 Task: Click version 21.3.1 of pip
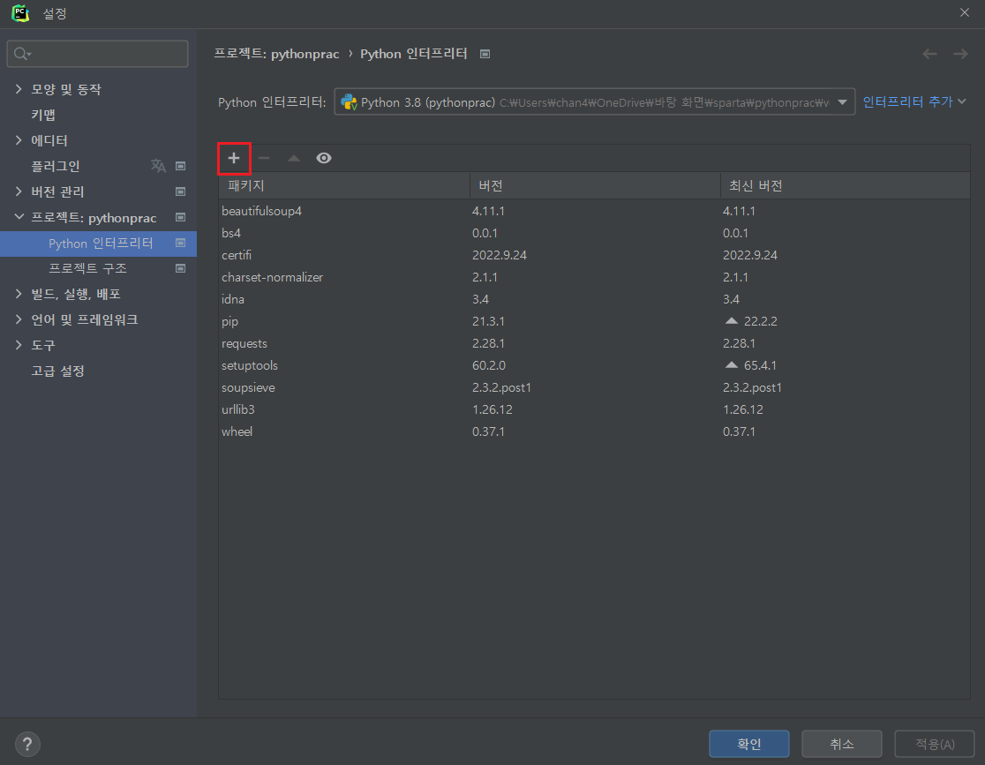click(488, 321)
